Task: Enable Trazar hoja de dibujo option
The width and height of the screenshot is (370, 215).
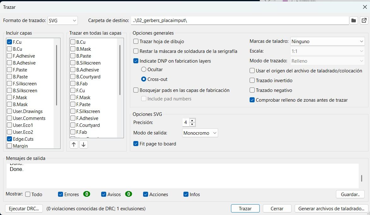Action: (136, 41)
